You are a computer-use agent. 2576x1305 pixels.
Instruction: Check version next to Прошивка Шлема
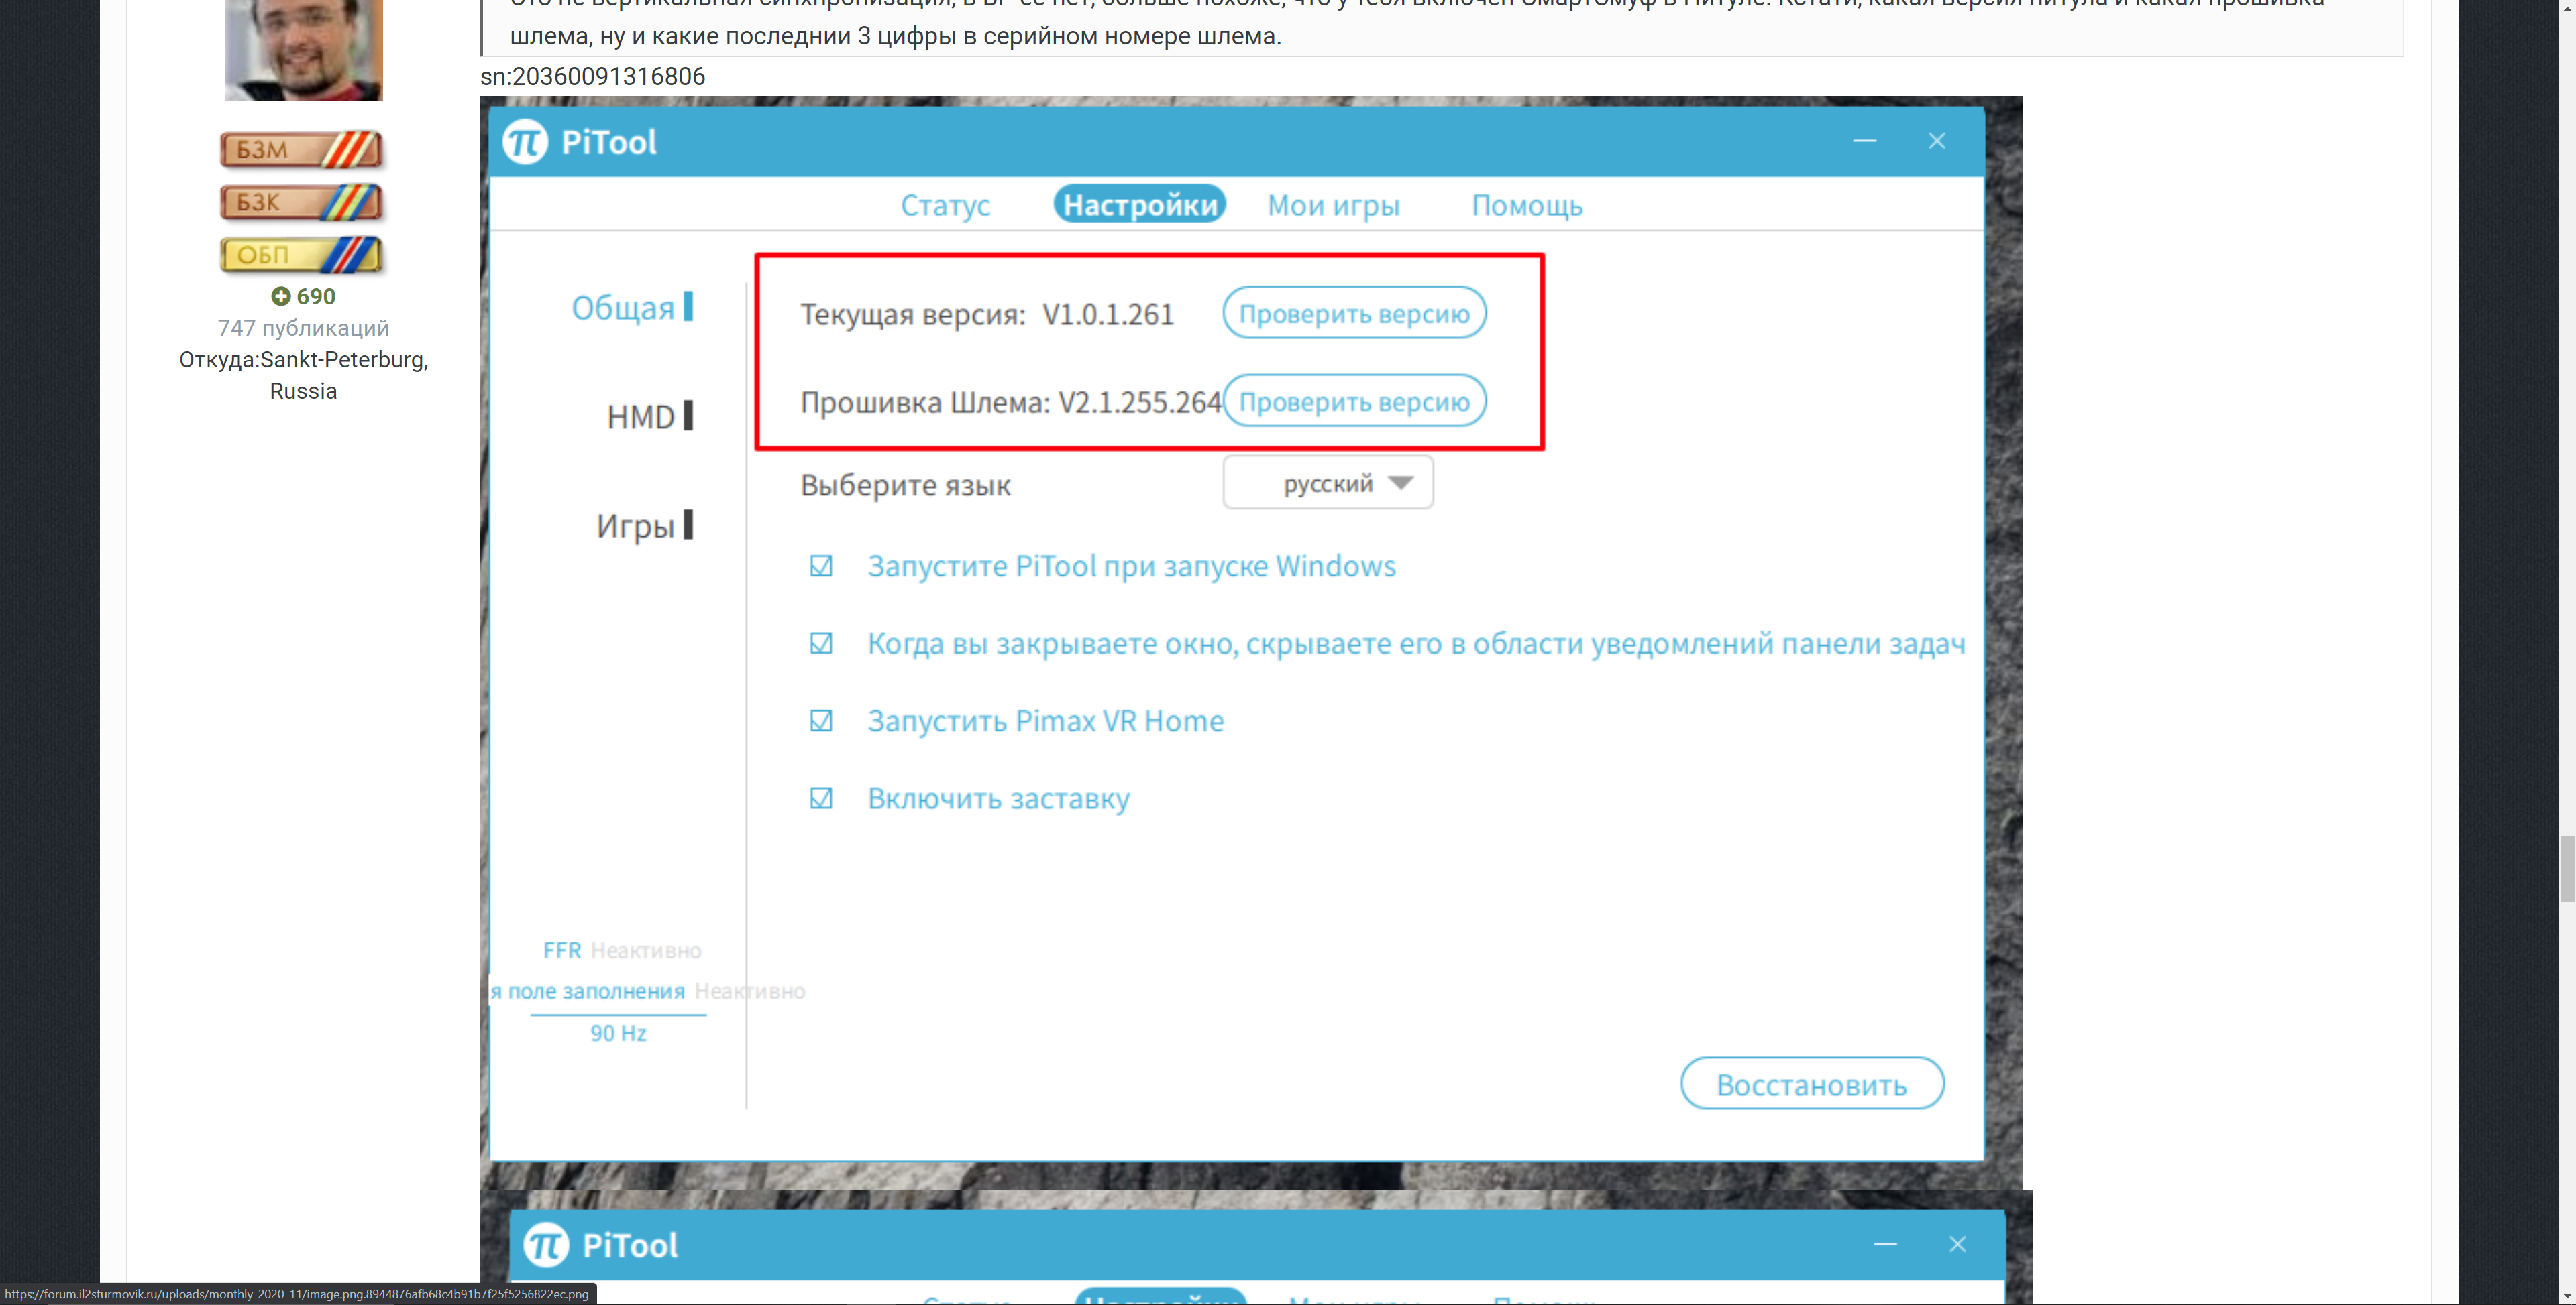[1354, 401]
